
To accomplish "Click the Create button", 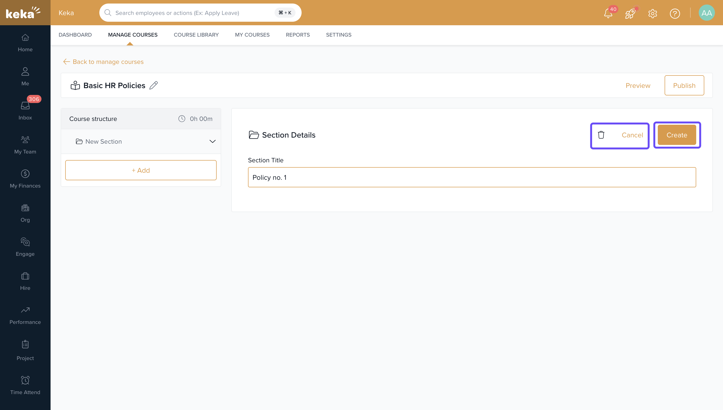I will coord(676,135).
